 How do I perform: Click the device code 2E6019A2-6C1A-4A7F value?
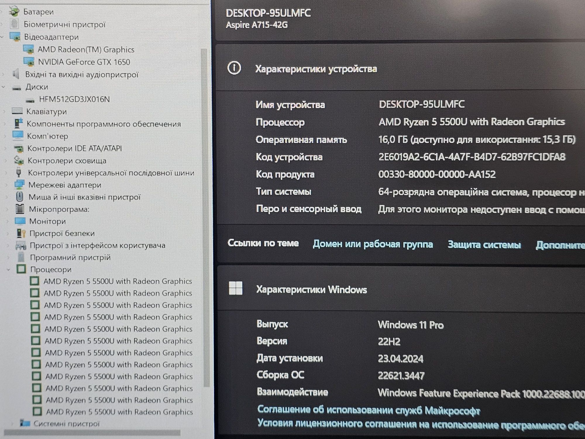tap(472, 157)
